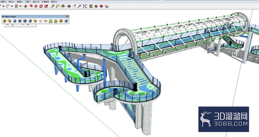Image resolution: width=259 pixels, height=137 pixels.
Task: Open the 窗口(W) menu
Action: (36, 2)
